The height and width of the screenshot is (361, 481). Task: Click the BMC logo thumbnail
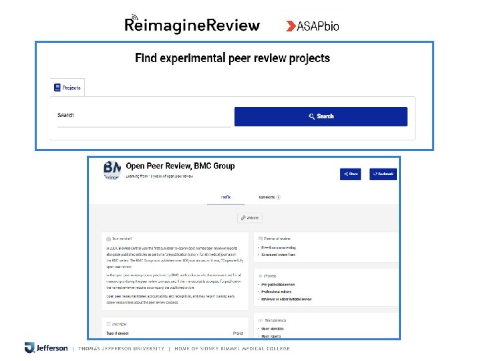(x=112, y=170)
